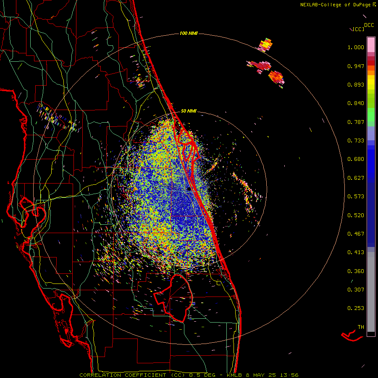Viewport: 378px width, 378px height.
Task: Click the DCC label above the color bar
Action: (369, 25)
